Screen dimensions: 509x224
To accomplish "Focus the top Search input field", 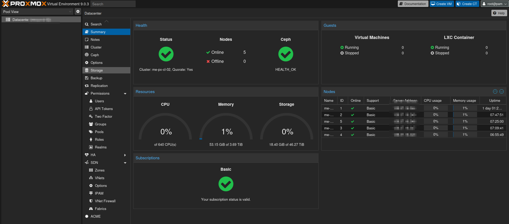I will 113,4.
